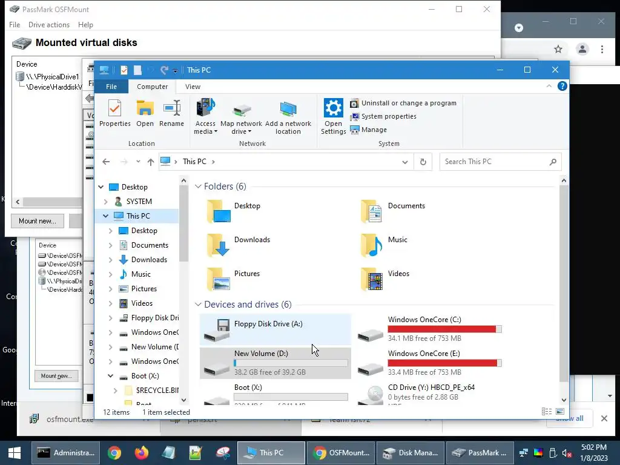Viewport: 620px width, 465px height.
Task: Collapse the Boot (X:) tree node
Action: click(110, 375)
